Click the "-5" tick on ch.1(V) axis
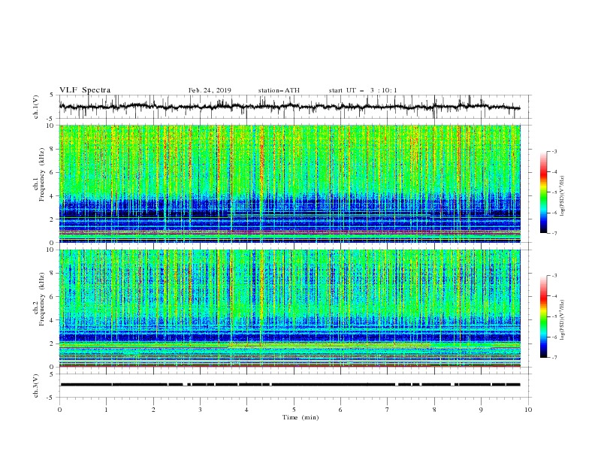Viewport: 595px width, 460px height. pyautogui.click(x=51, y=119)
